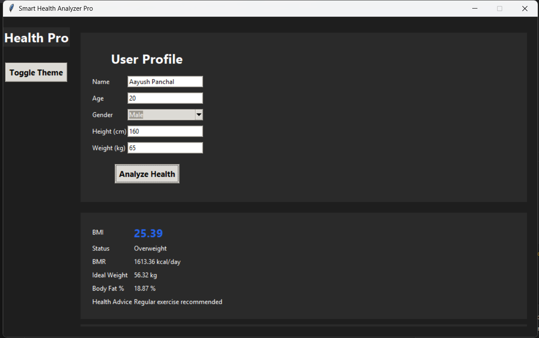Focus the Age input field
Viewport: 539px width, 338px height.
[165, 98]
